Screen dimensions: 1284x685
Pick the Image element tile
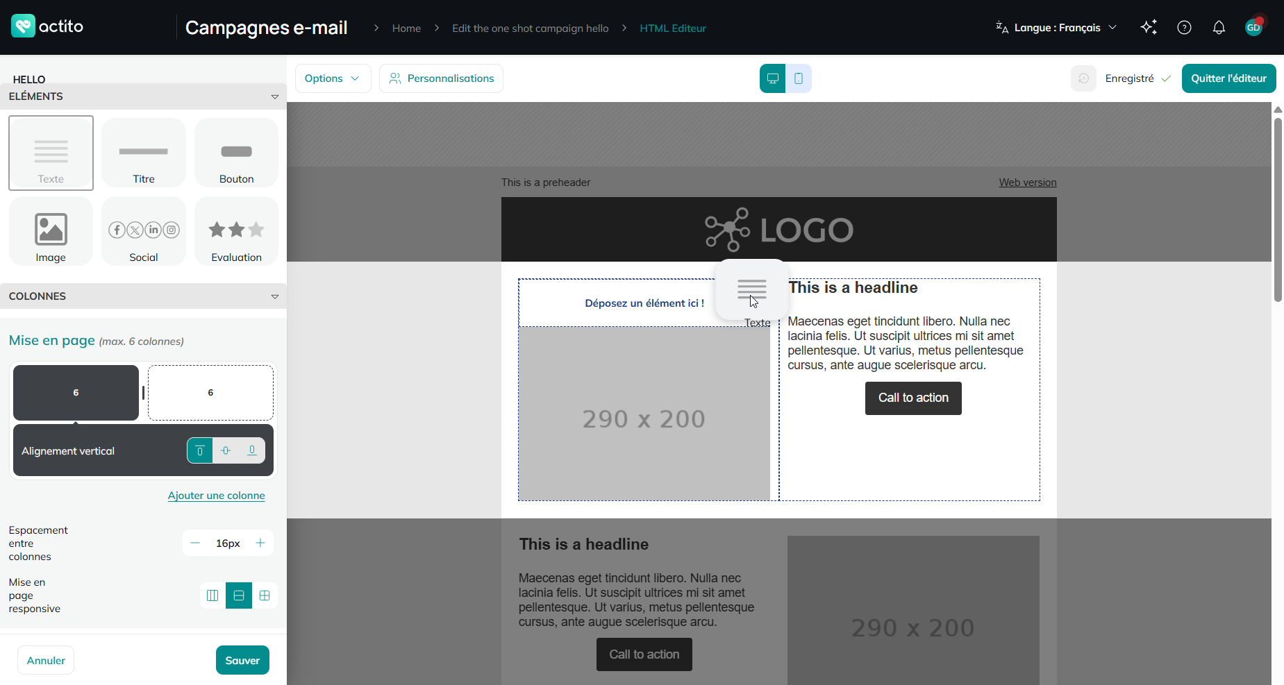pos(51,231)
